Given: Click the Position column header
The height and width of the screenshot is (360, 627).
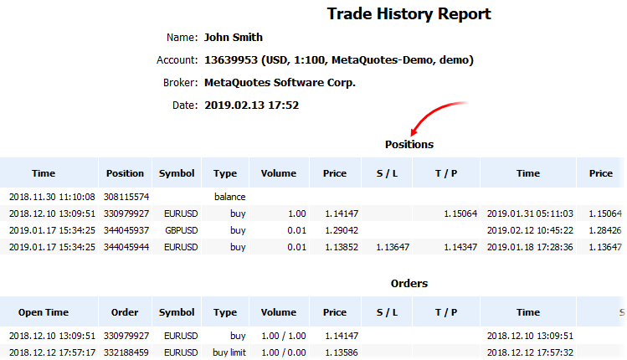Looking at the screenshot, I should tap(126, 173).
